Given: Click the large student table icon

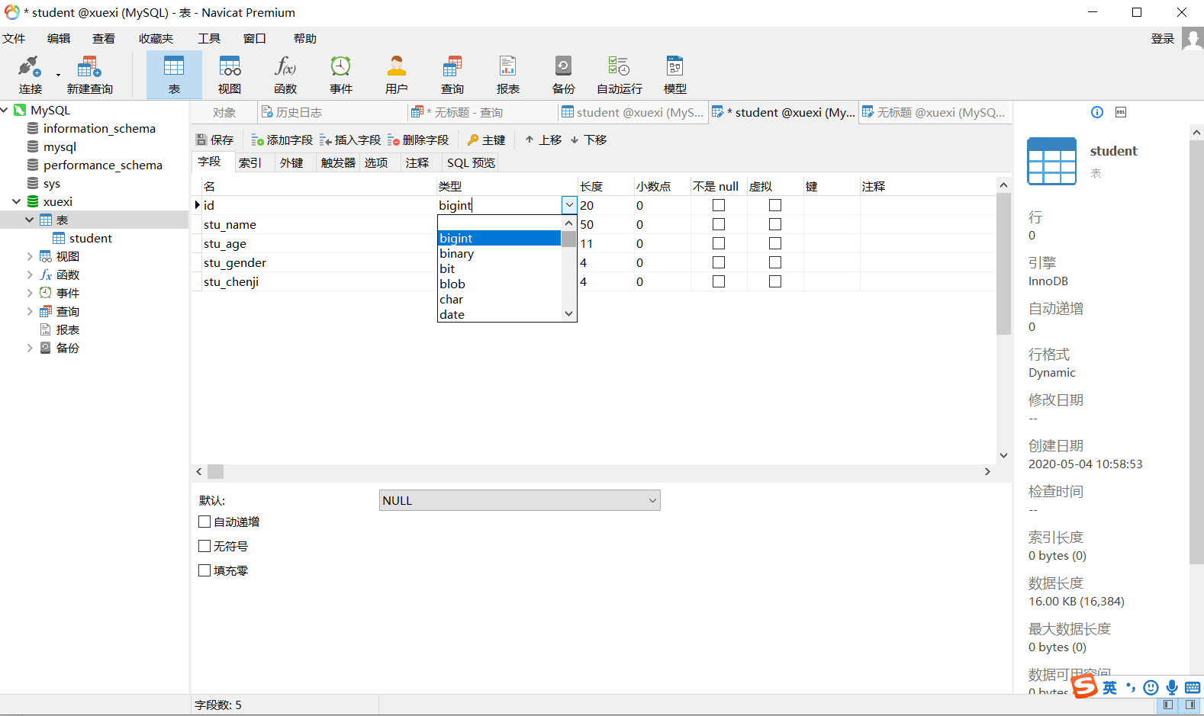Looking at the screenshot, I should pos(1051,161).
